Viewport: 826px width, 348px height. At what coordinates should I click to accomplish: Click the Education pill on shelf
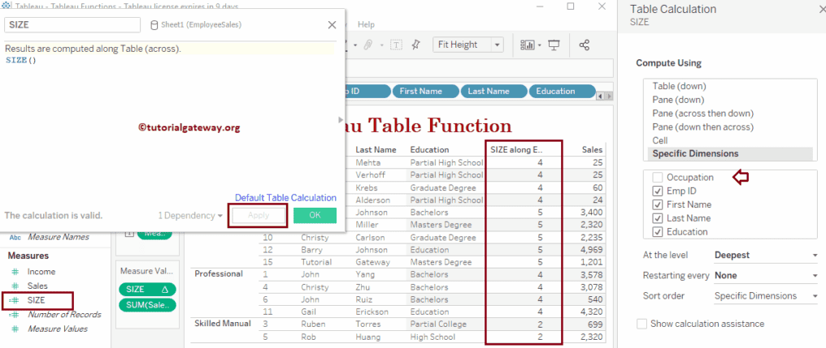click(x=562, y=91)
